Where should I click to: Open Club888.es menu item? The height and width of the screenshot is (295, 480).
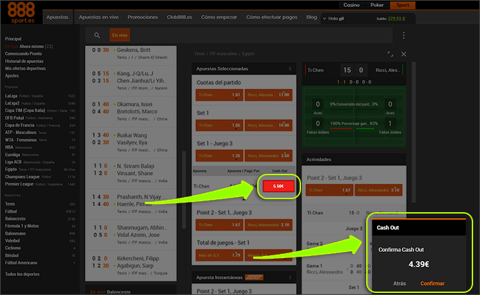[180, 17]
